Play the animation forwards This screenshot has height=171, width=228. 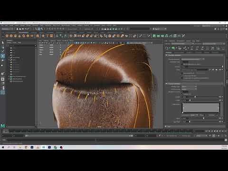tap(217, 131)
